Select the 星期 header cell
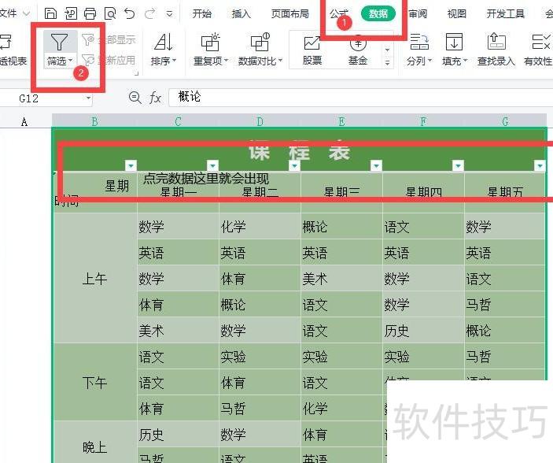This screenshot has height=463, width=553. 95,192
